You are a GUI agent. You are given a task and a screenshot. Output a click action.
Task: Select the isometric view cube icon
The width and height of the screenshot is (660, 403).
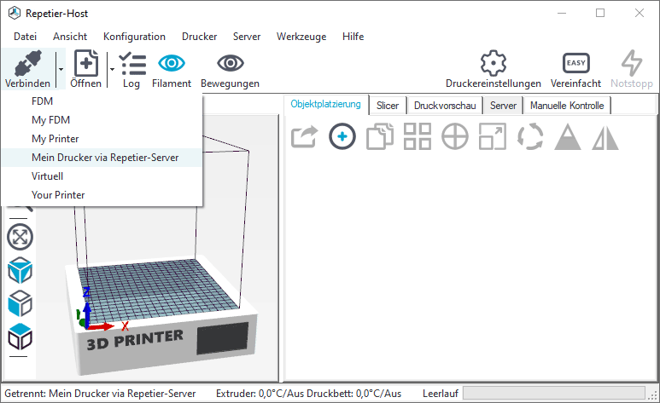tap(20, 270)
